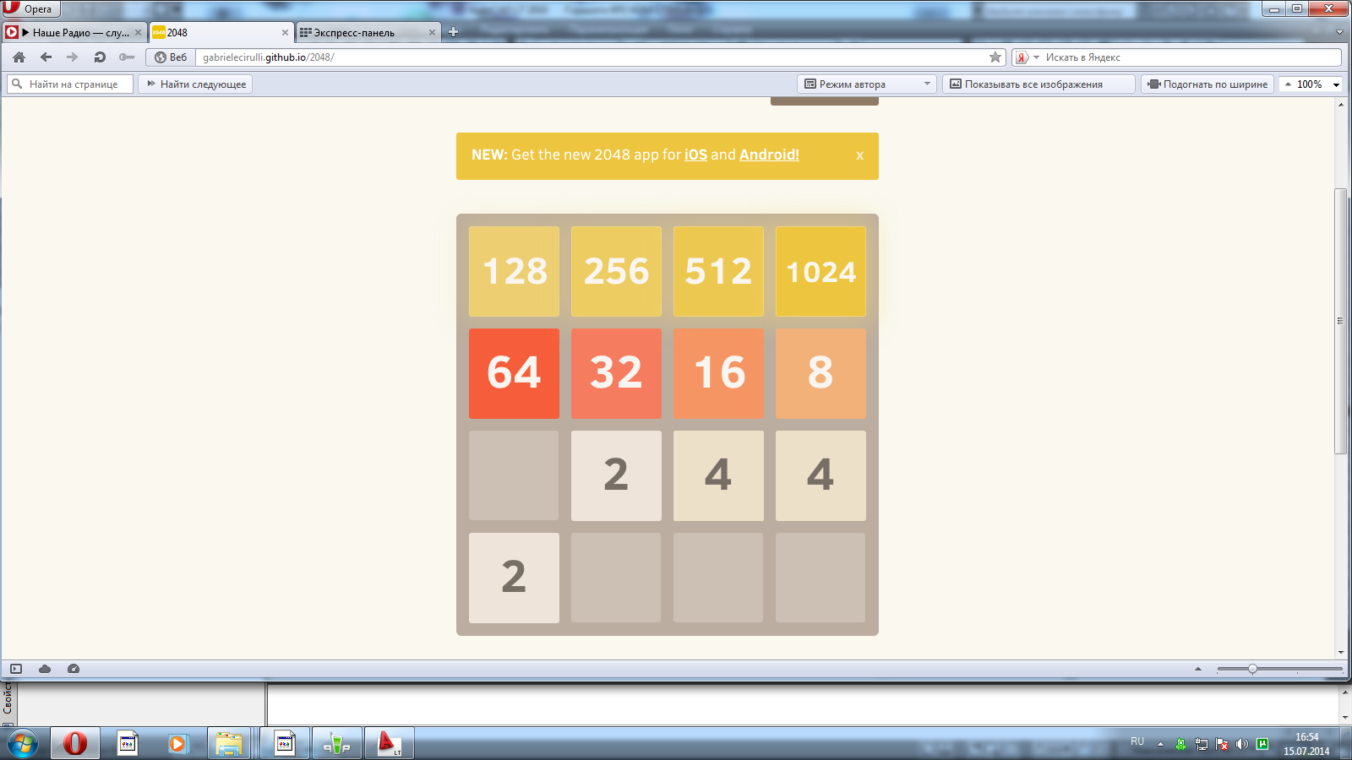Open the iOS app link

pyautogui.click(x=695, y=155)
